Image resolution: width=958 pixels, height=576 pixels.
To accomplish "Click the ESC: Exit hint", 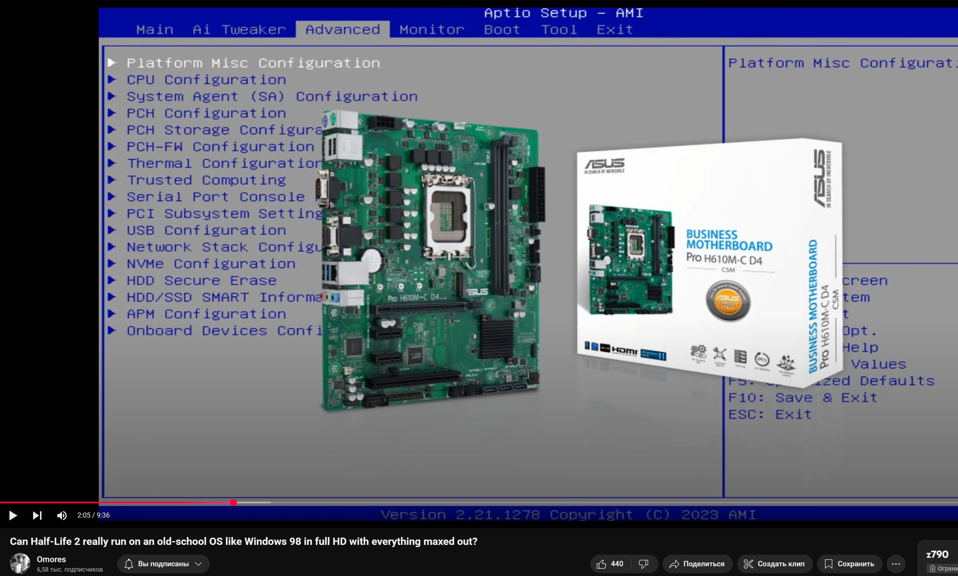I will (x=770, y=414).
